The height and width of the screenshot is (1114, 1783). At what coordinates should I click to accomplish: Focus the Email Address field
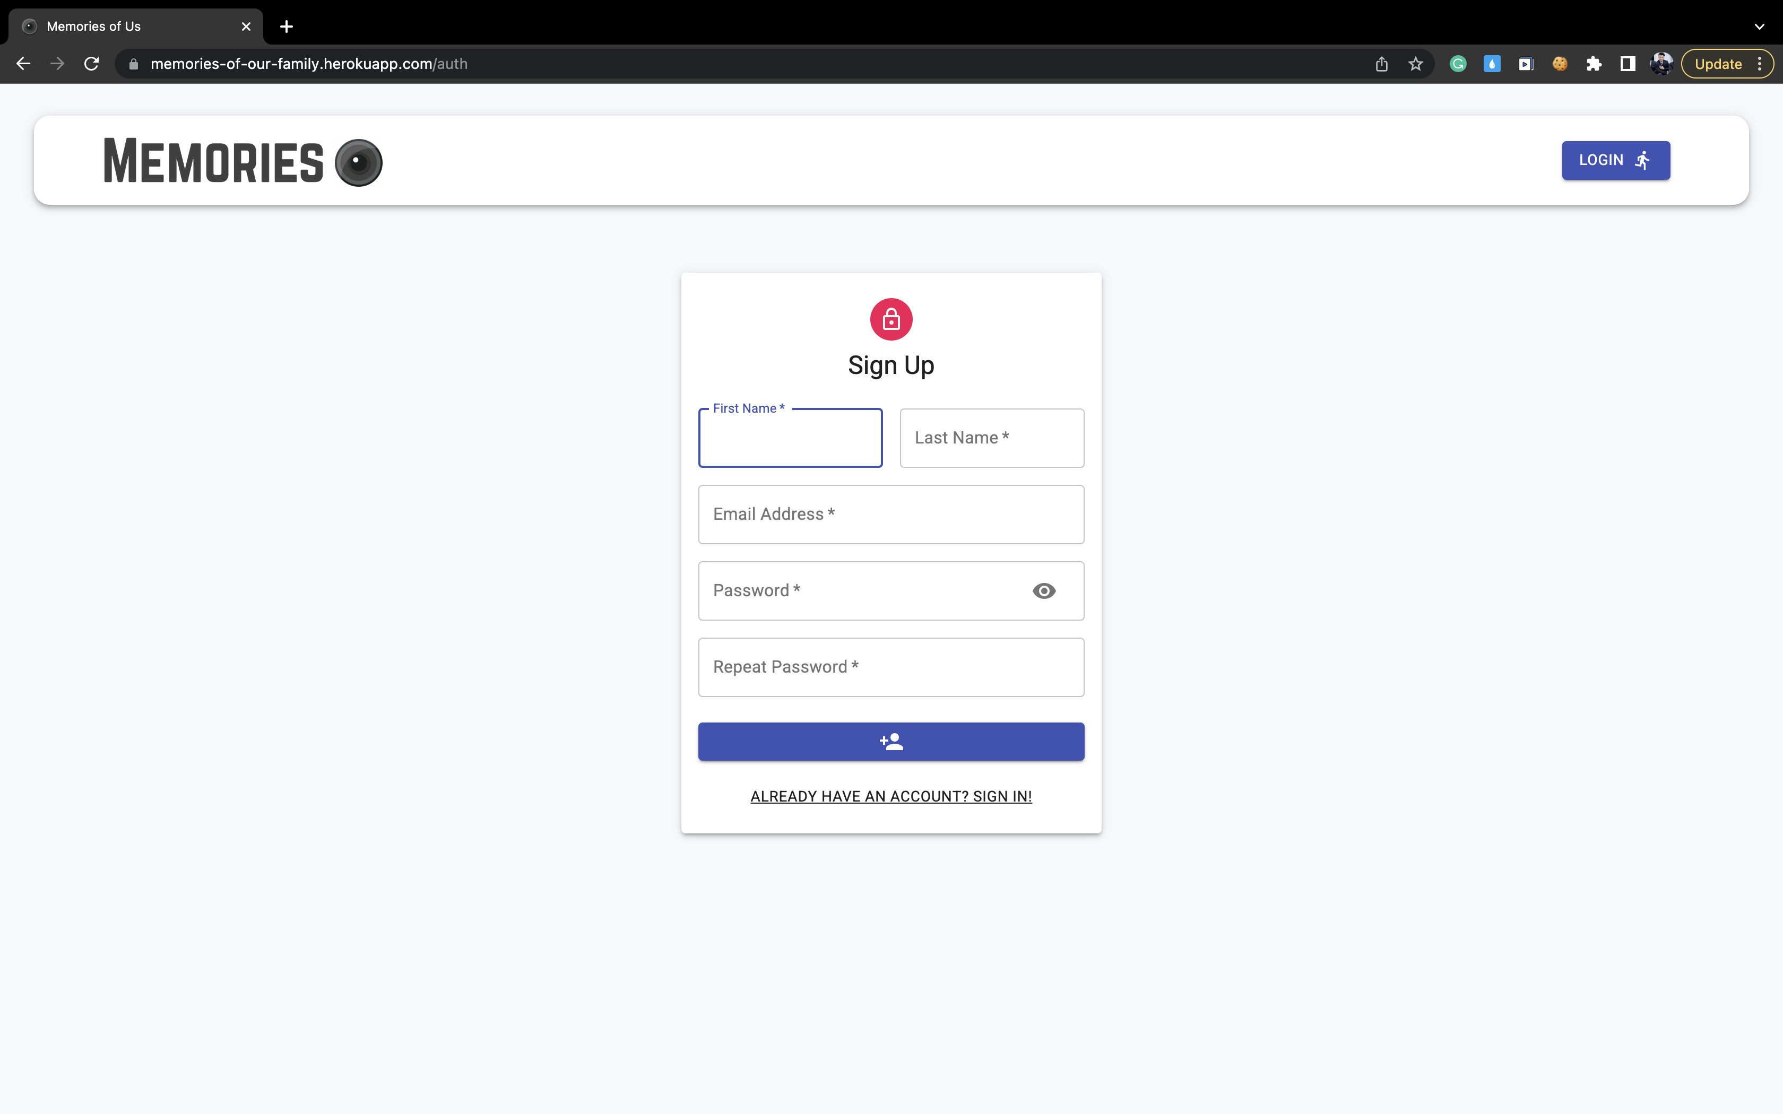coord(891,514)
